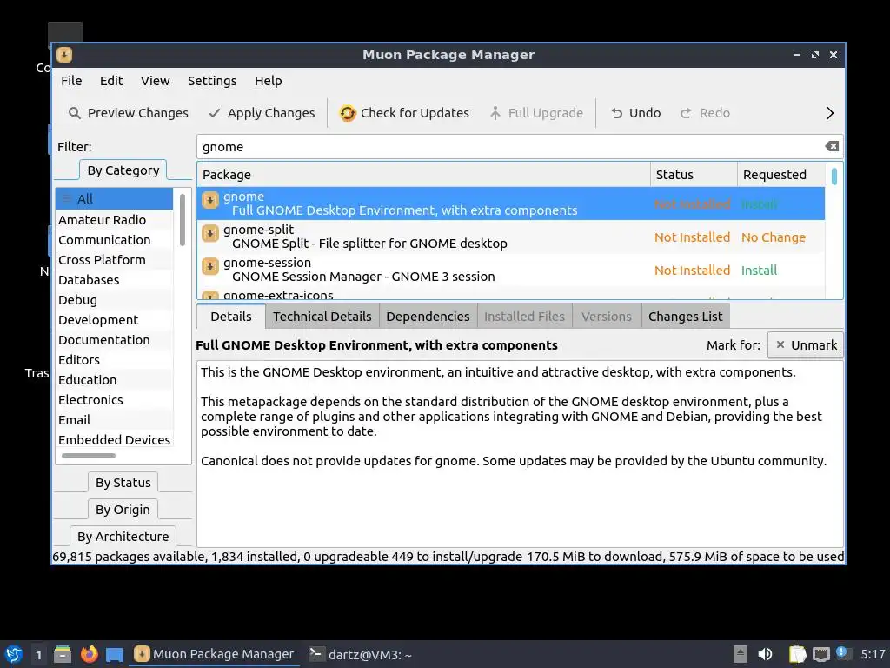The height and width of the screenshot is (668, 890).
Task: Switch to virtual desktop 1 in the taskbar
Action: pyautogui.click(x=38, y=654)
